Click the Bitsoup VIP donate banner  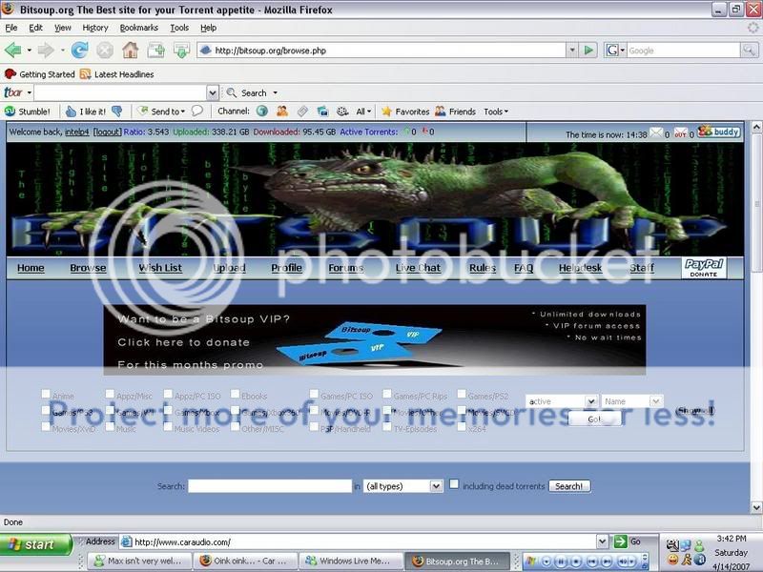pyautogui.click(x=375, y=339)
